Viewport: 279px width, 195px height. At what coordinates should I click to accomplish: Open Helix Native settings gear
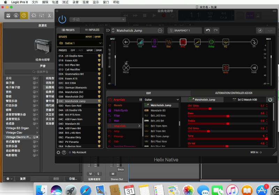coord(58,153)
